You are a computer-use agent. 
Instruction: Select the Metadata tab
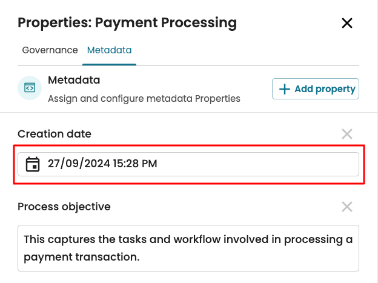pos(109,50)
